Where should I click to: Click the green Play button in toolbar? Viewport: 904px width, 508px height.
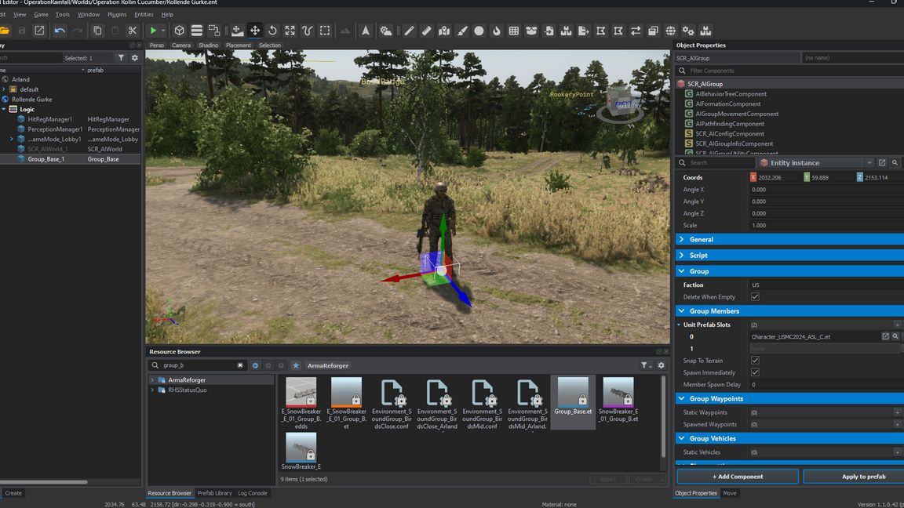tap(153, 31)
